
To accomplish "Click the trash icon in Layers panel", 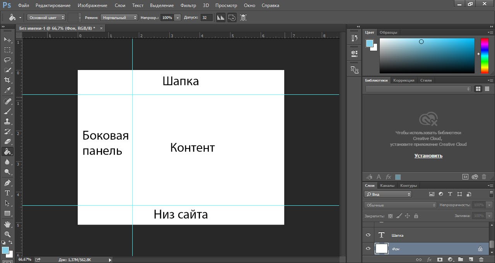I will 481,259.
